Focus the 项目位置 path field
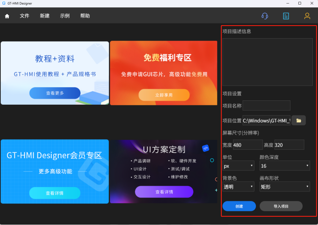Screen dimensions: 318x225 pyautogui.click(x=266, y=120)
